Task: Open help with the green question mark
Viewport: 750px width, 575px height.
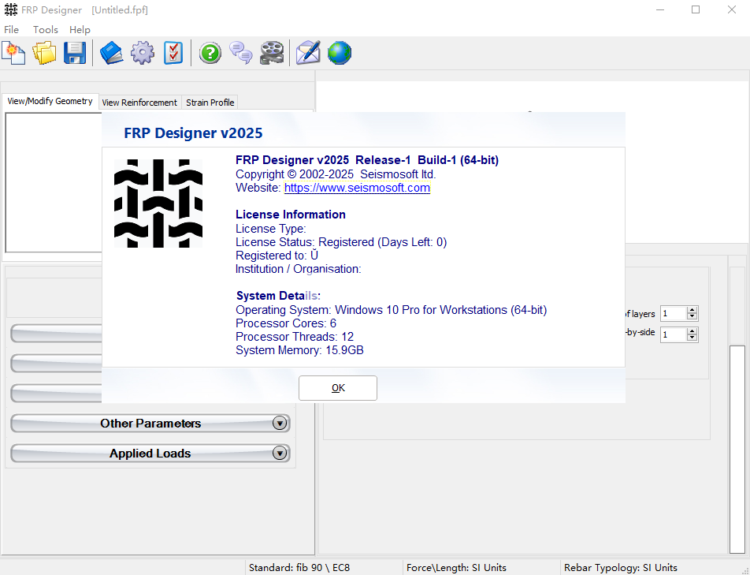Action: (210, 53)
